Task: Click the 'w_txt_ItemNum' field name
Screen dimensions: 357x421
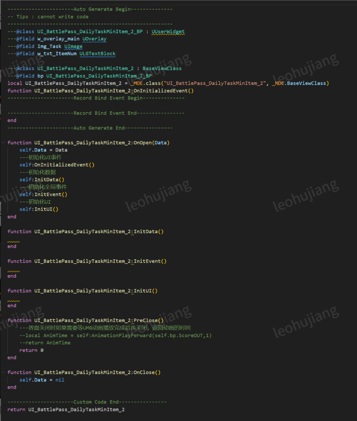Action: tap(57, 53)
